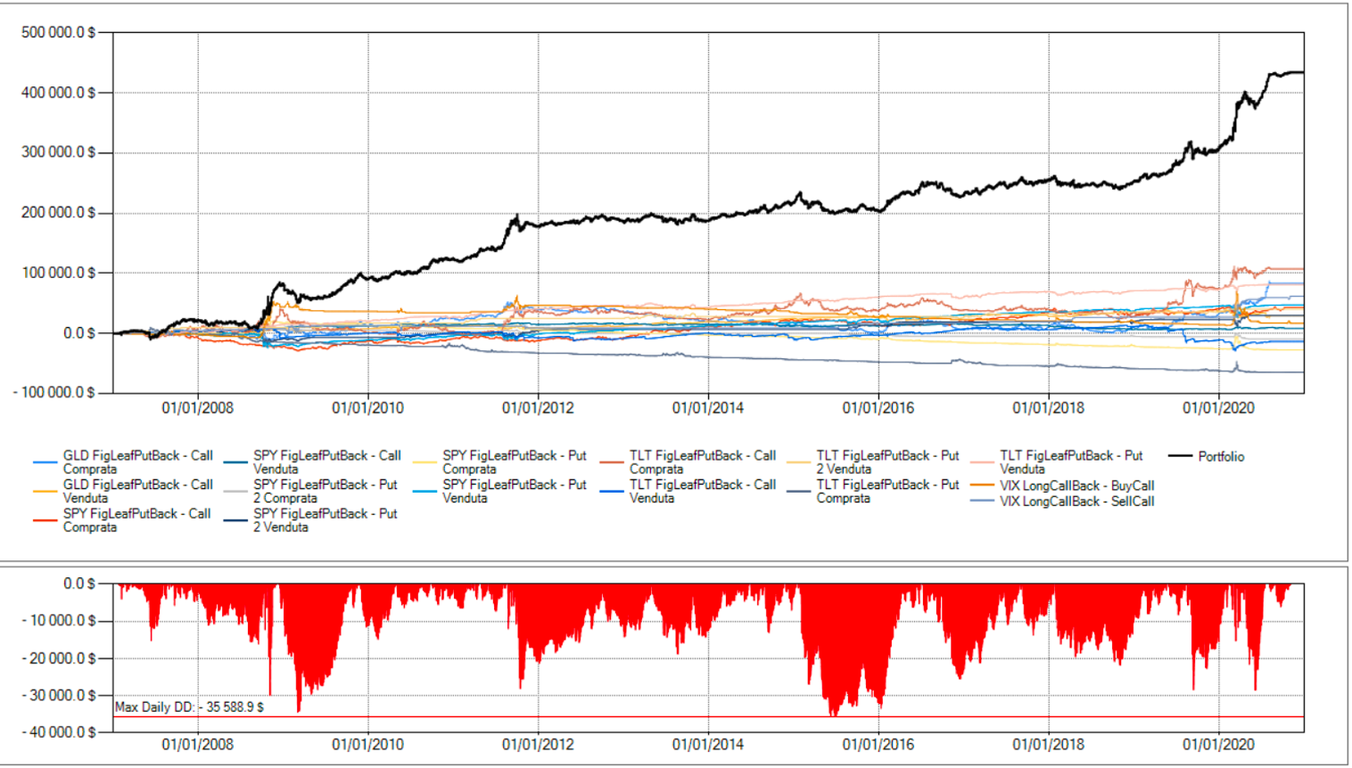This screenshot has width=1352, height=768.
Task: Click the '- 10 000.0 $' drawdown axis value
Action: [59, 621]
